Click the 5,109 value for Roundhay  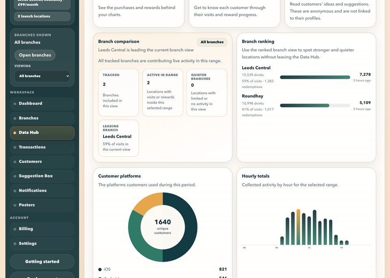coord(365,103)
